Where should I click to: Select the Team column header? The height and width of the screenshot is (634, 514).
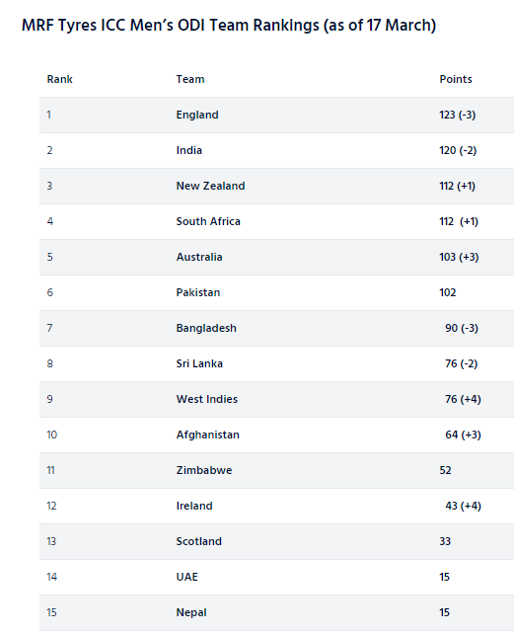(190, 79)
